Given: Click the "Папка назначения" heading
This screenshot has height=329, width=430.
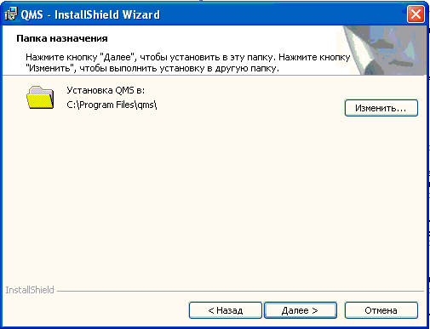Looking at the screenshot, I should [x=62, y=38].
